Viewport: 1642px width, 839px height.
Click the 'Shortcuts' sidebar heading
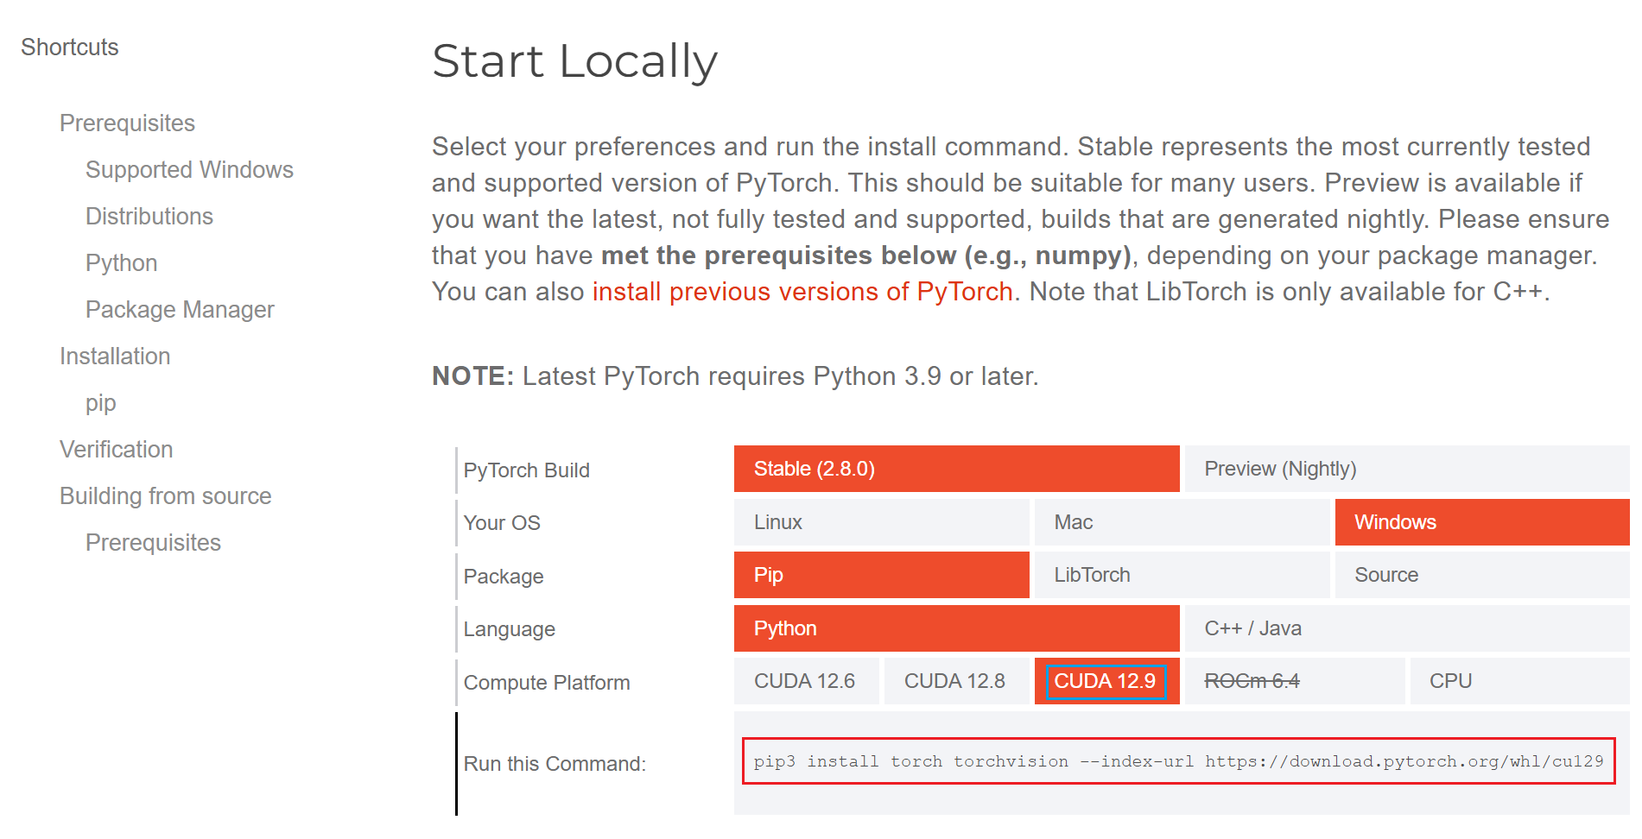pos(70,47)
